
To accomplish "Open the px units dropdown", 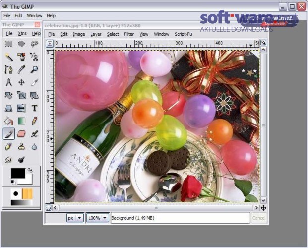I will 75,218.
